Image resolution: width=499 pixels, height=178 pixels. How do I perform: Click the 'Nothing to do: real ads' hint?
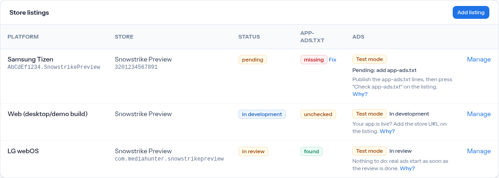pos(400,165)
